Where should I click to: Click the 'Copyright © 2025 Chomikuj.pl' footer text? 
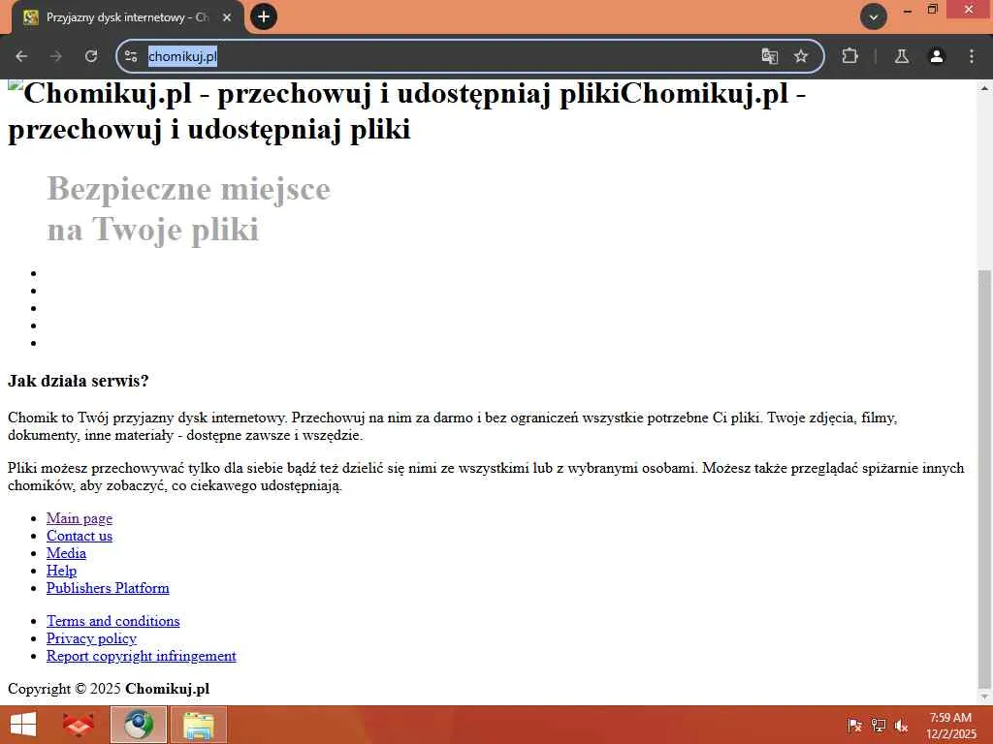(109, 689)
